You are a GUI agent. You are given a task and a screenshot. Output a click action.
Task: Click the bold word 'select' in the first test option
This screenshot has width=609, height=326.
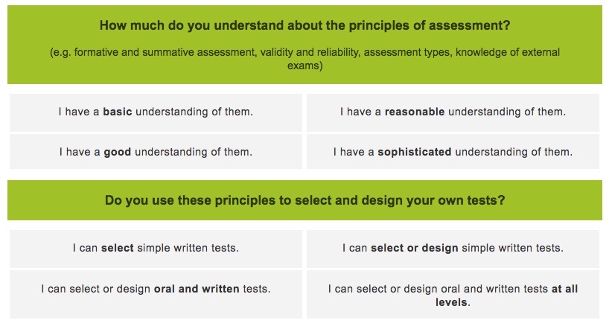tap(118, 249)
